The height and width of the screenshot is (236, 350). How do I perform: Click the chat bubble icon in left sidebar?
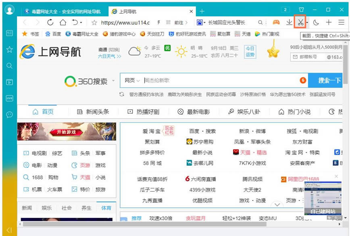[9, 115]
